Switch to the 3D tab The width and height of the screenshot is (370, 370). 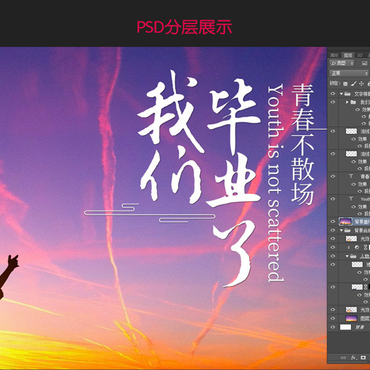click(360, 55)
